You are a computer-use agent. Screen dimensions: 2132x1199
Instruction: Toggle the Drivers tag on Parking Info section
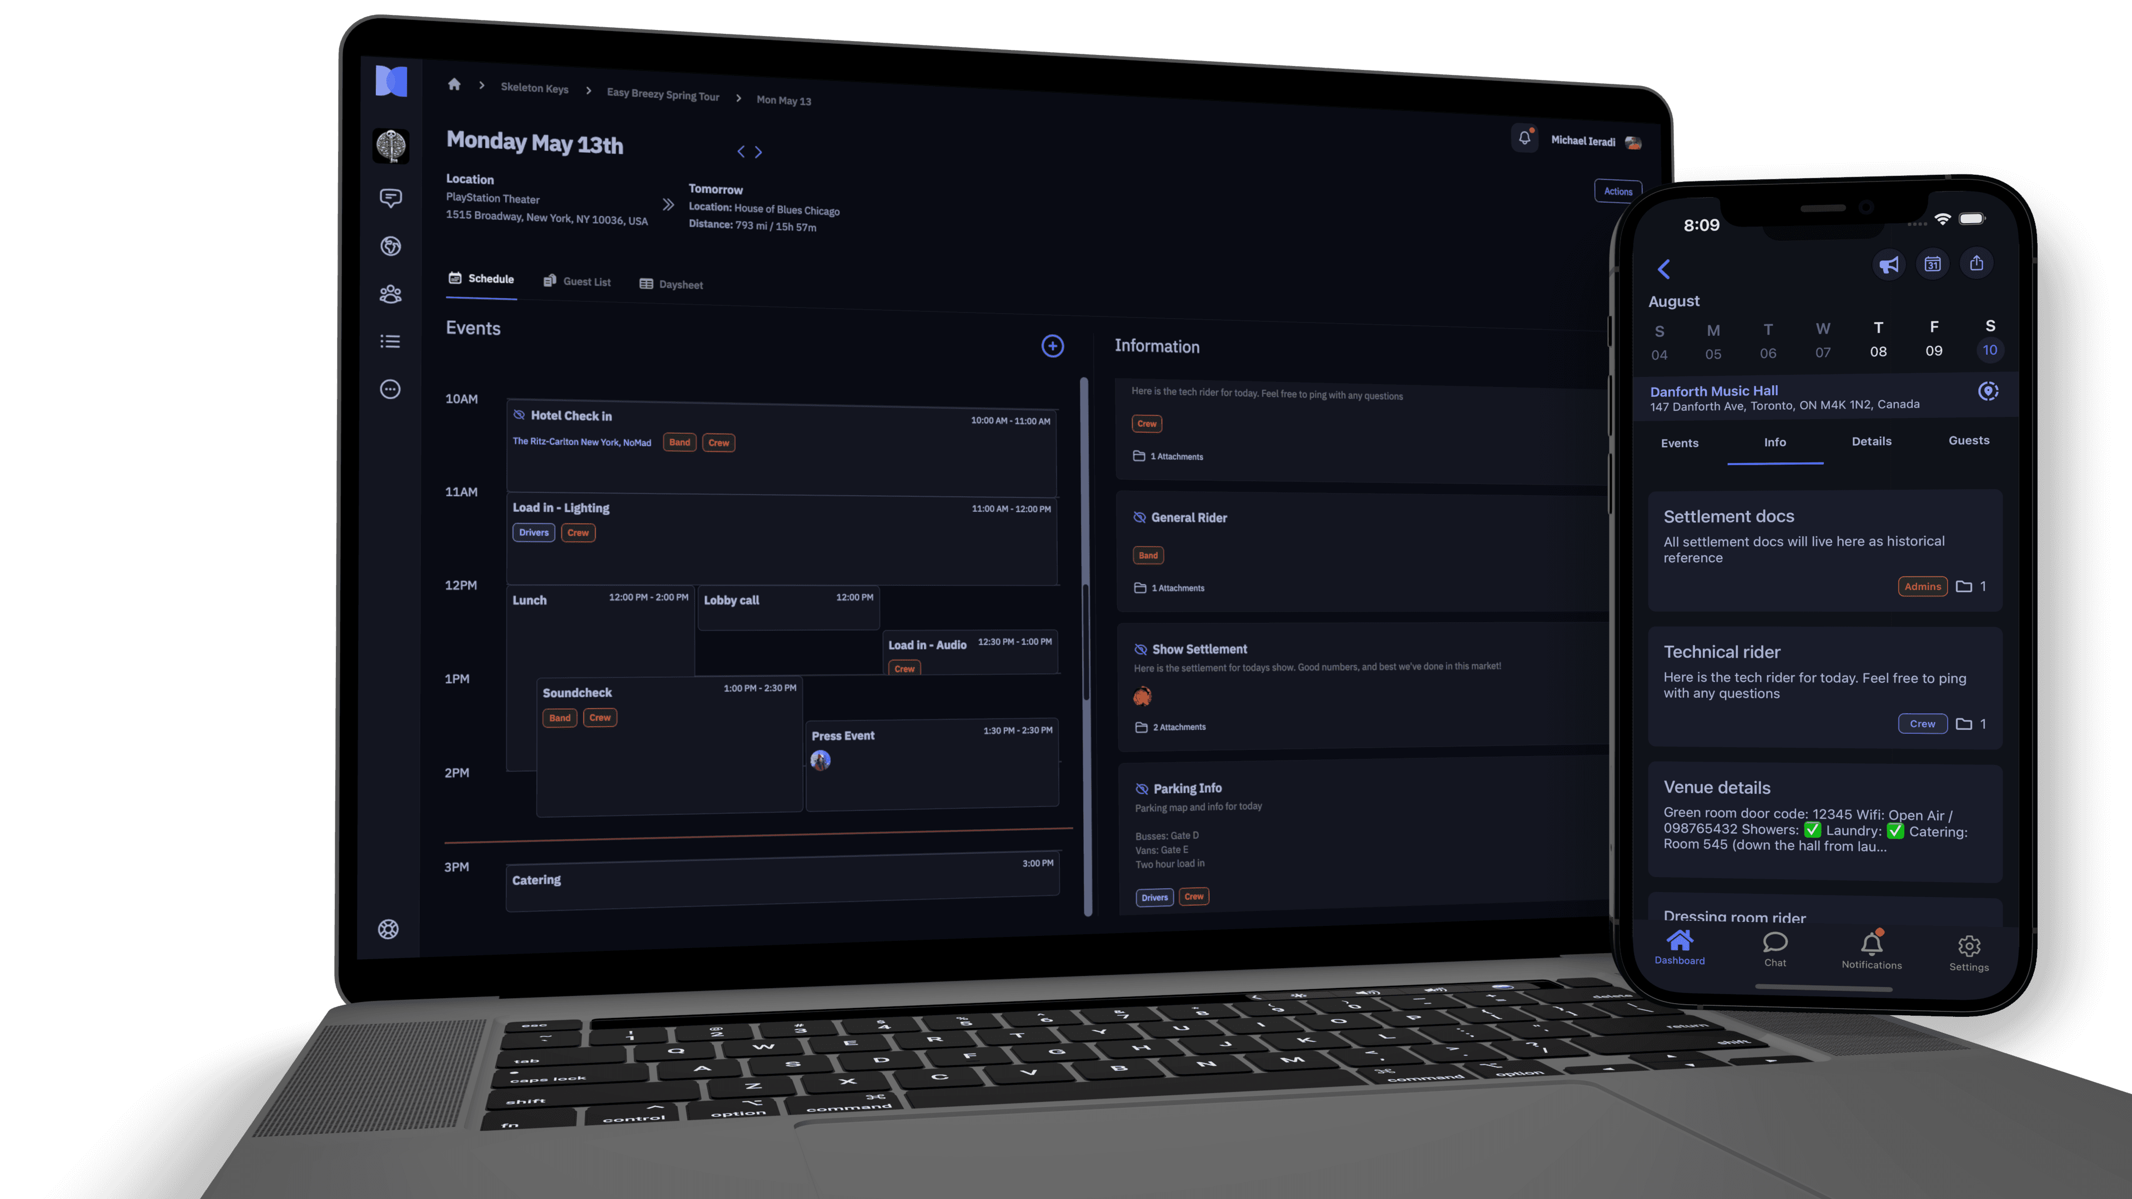1155,896
